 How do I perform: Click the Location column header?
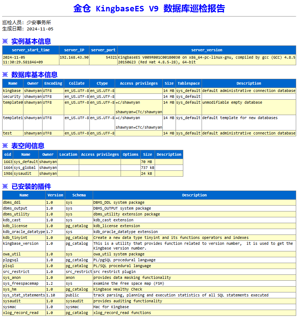tap(68, 154)
